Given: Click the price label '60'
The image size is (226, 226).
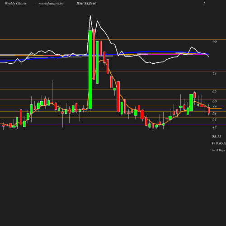Looking at the screenshot, I should pyautogui.click(x=214, y=101).
